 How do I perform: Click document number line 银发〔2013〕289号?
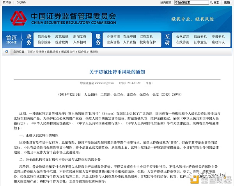[167, 95]
